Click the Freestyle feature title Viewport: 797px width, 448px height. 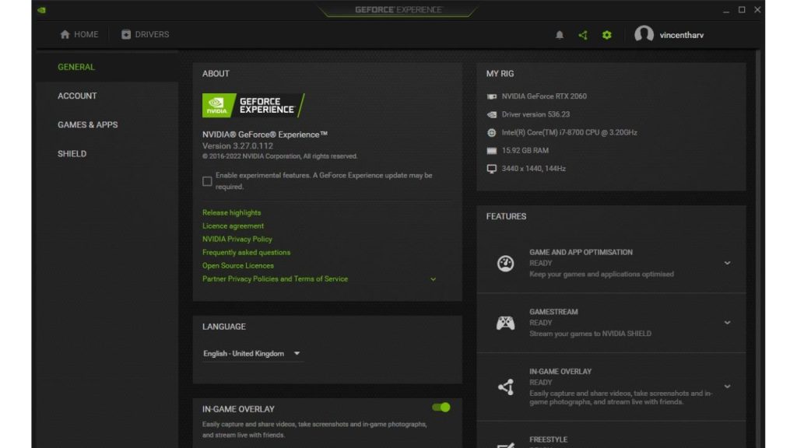pyautogui.click(x=548, y=440)
